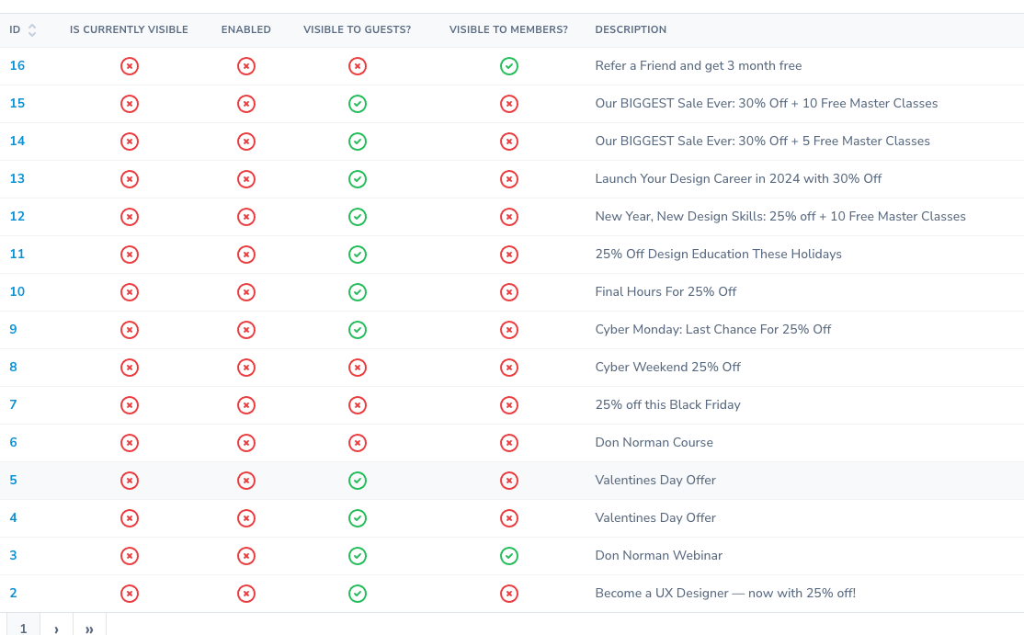1024x635 pixels.
Task: Jump to last page with double chevron
Action: [x=89, y=629]
